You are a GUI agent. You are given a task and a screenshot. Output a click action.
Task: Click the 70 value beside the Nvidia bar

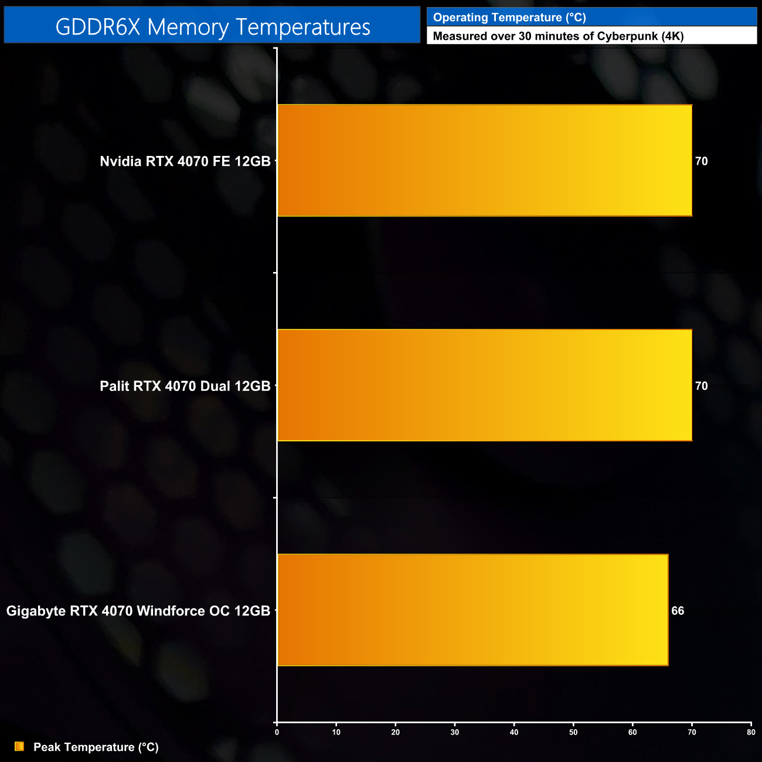pyautogui.click(x=702, y=161)
